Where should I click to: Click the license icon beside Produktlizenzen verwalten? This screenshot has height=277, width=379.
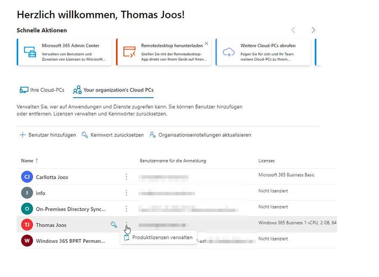(126, 238)
